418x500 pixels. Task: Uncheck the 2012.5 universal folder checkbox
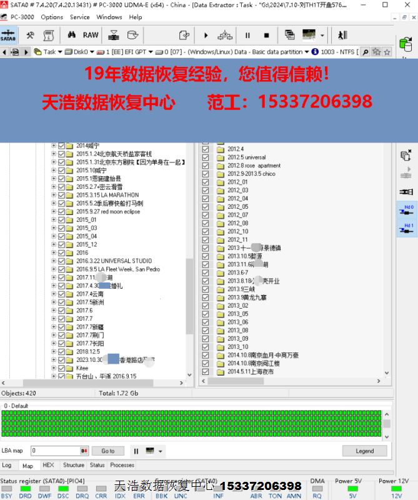(x=206, y=157)
